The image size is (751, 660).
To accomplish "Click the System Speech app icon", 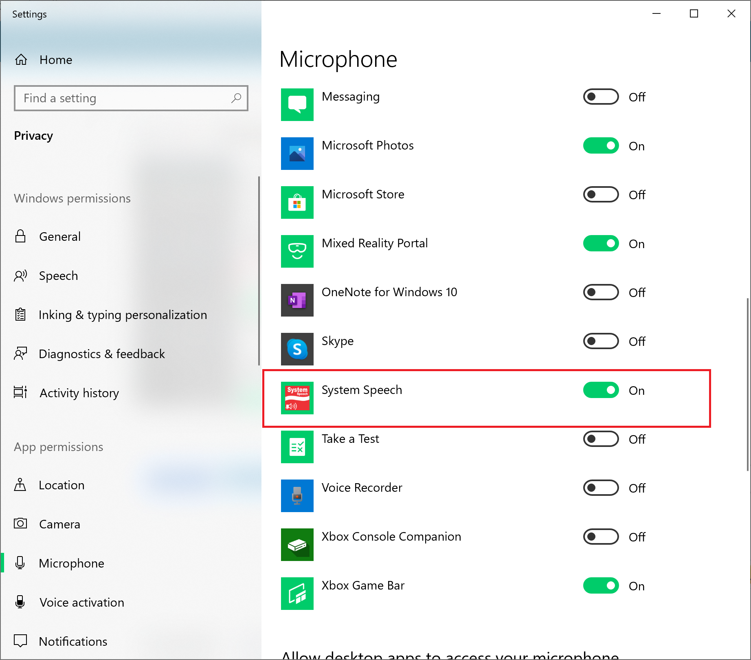I will click(x=297, y=398).
